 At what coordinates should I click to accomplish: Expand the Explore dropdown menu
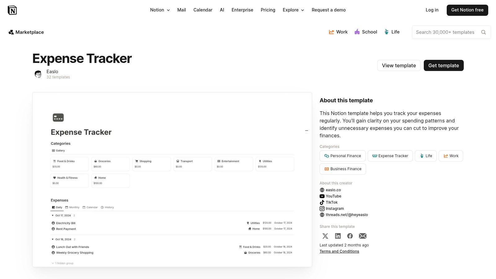[x=293, y=10]
